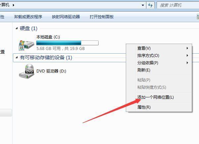
Task: Click the 有可移动存储的设备 (1) group header
Action: [46, 58]
